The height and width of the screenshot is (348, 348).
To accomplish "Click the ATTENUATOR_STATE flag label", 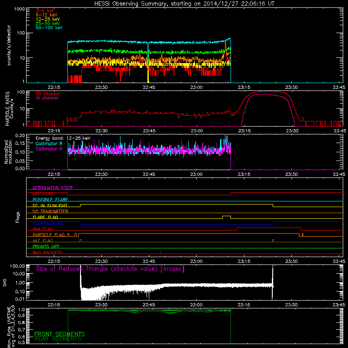I will 53,188.
